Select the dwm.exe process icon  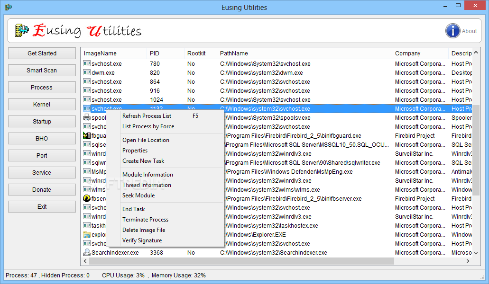[x=87, y=73]
